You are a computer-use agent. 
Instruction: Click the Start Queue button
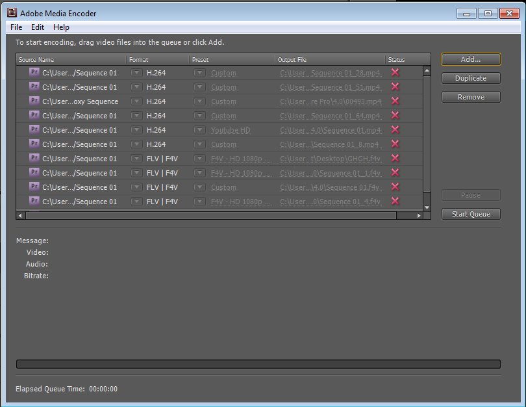(x=471, y=214)
